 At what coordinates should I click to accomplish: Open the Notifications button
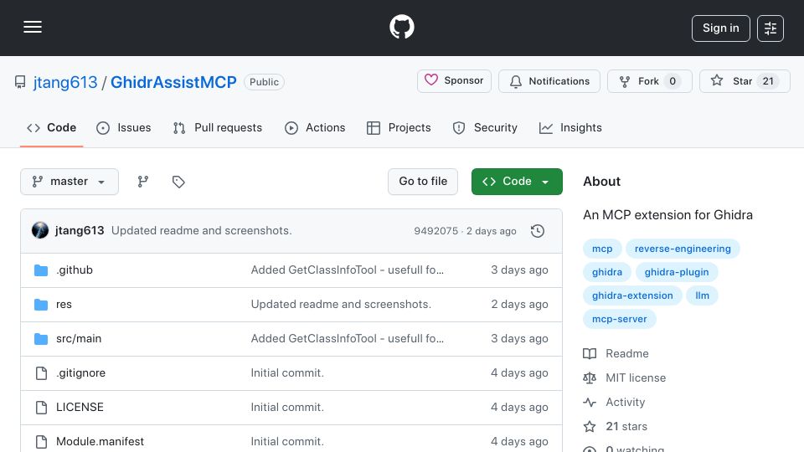click(549, 81)
